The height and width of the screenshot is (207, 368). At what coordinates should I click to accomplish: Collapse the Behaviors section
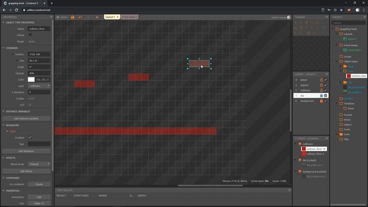[3, 125]
